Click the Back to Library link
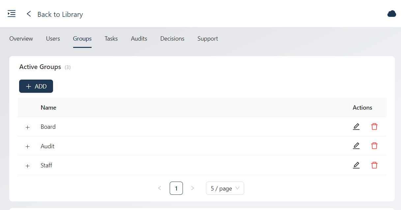The height and width of the screenshot is (210, 401). (60, 14)
